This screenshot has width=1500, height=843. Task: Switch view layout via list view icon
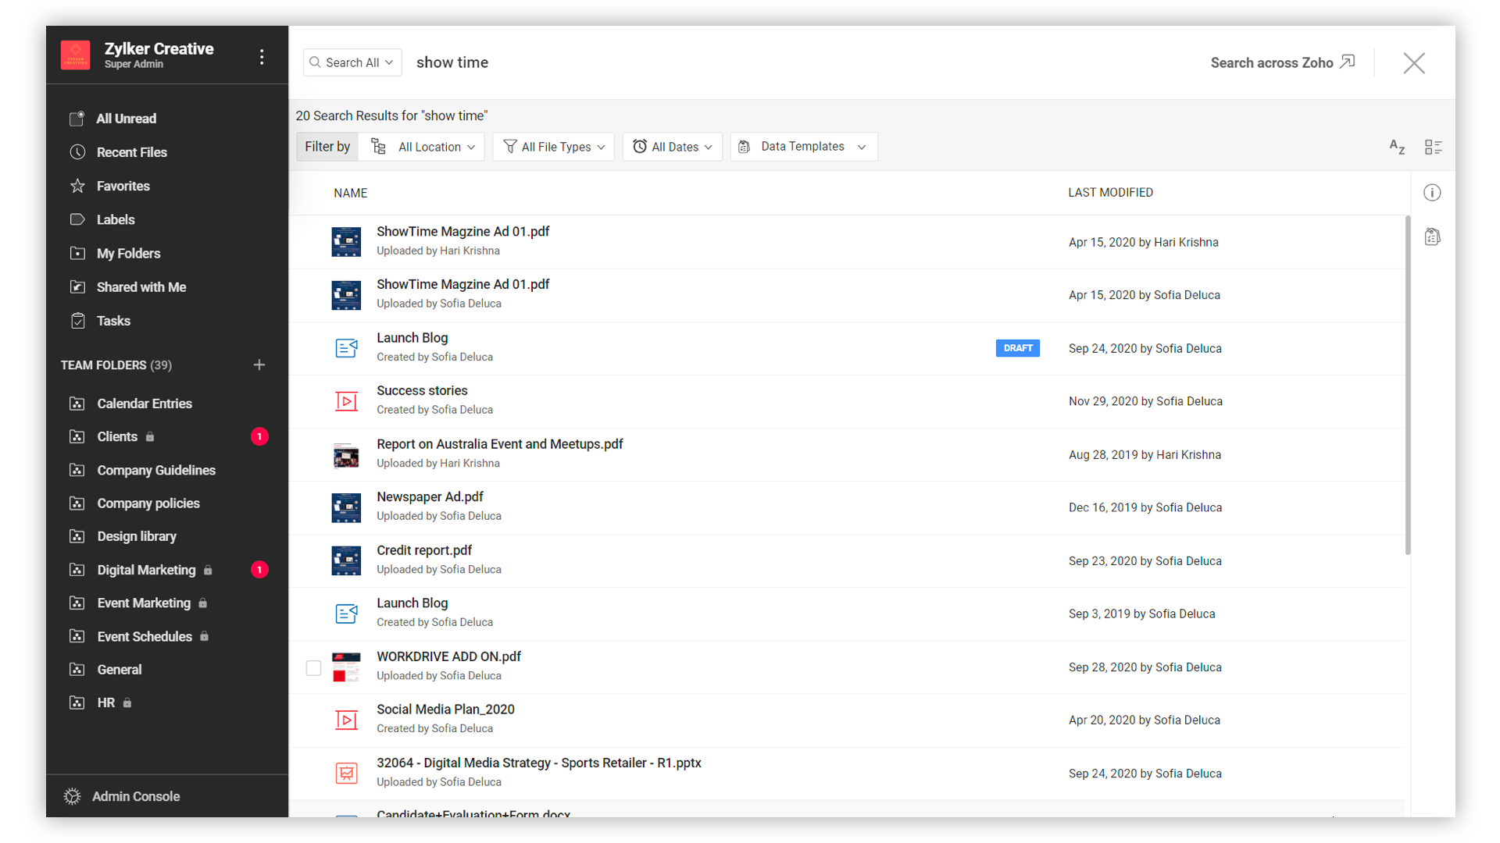(1433, 147)
